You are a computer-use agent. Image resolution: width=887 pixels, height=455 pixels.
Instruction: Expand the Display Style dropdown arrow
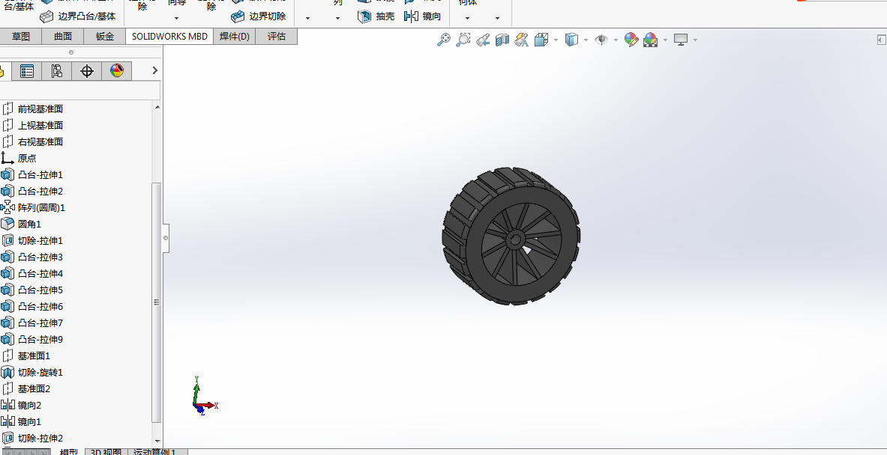pyautogui.click(x=586, y=40)
